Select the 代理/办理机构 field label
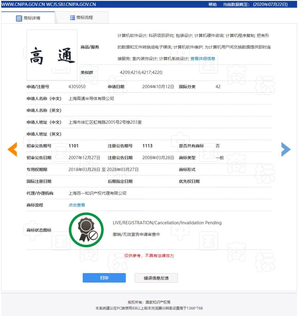 click(x=40, y=193)
